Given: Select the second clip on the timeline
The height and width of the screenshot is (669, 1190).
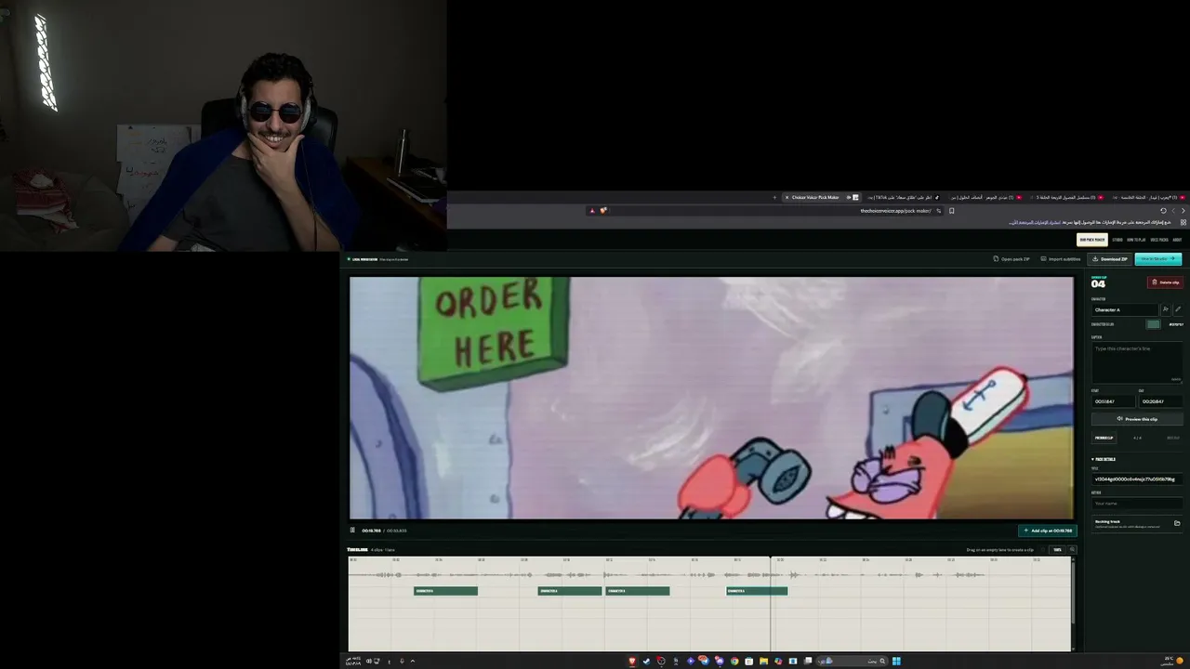Looking at the screenshot, I should [x=570, y=591].
